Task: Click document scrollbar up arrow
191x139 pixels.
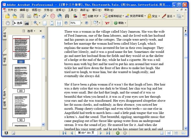Action: pyautogui.click(x=186, y=35)
